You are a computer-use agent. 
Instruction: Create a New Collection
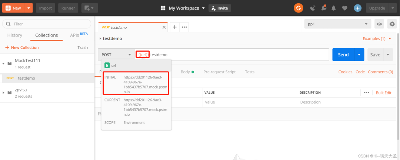pyautogui.click(x=22, y=48)
